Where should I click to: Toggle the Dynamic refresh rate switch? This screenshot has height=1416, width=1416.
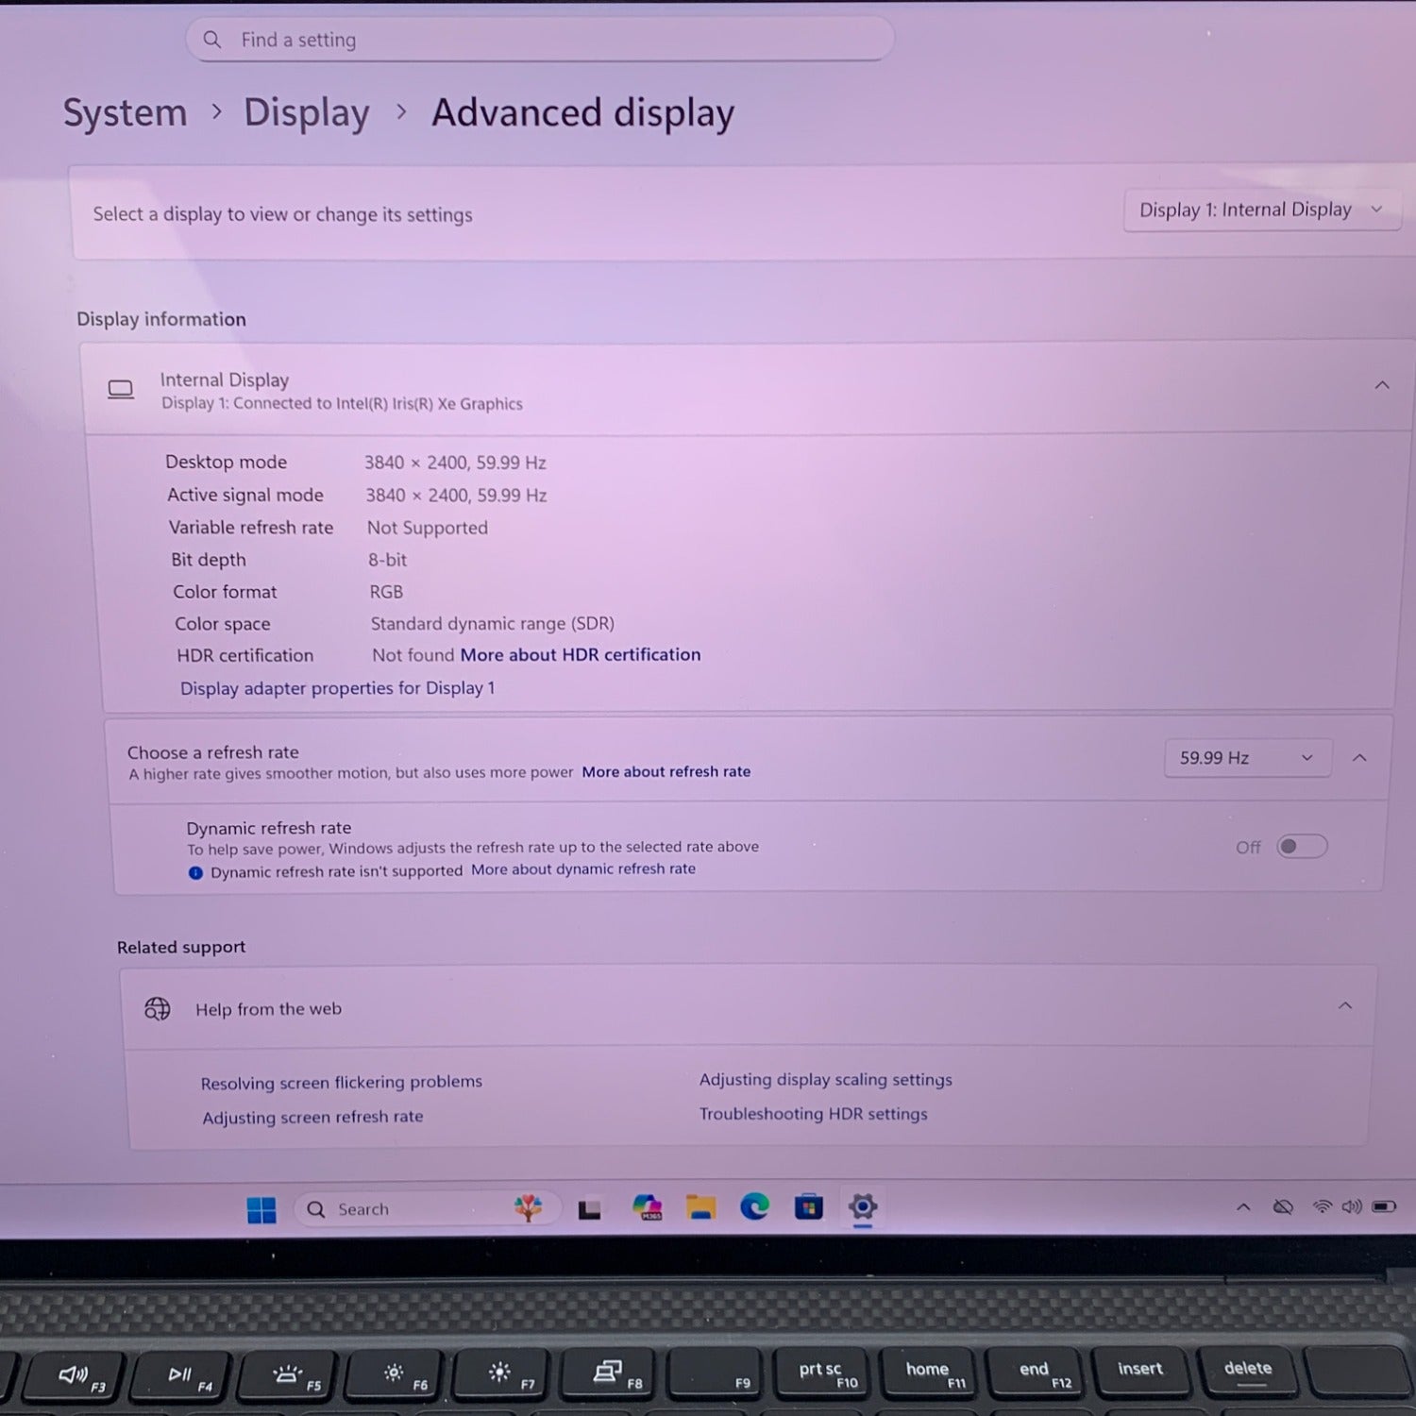tap(1301, 847)
